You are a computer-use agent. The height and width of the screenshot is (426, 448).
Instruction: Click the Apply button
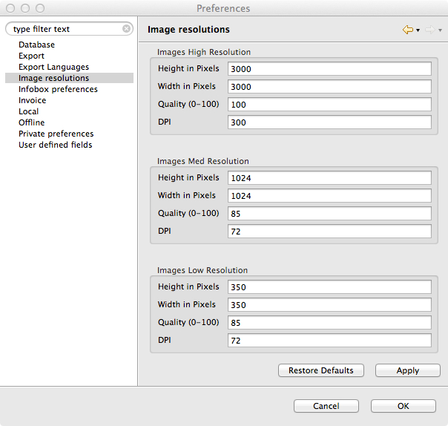(408, 370)
